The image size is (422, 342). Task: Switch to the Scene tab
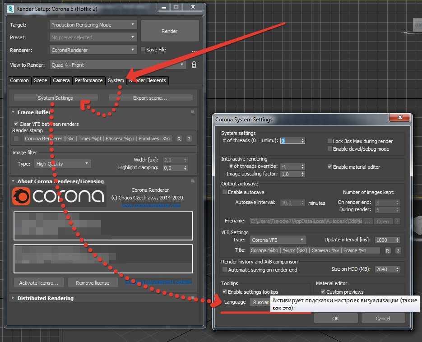pos(40,80)
